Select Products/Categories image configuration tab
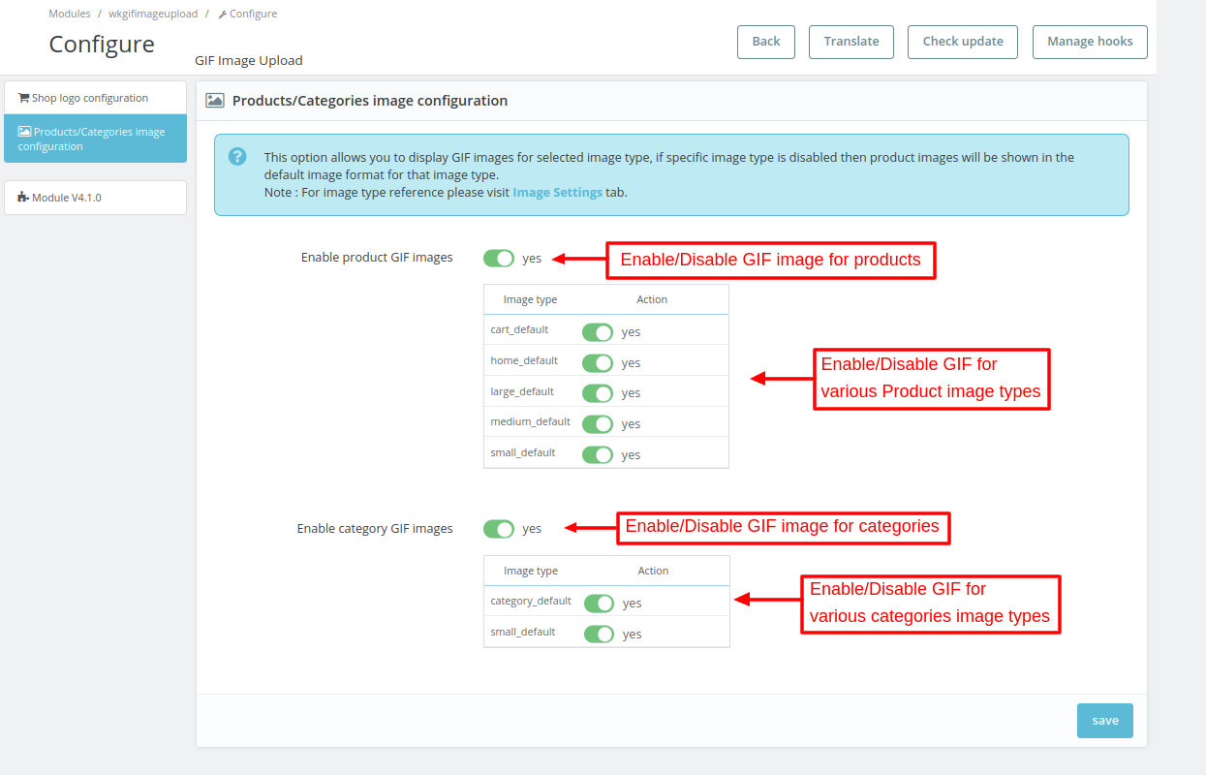The height and width of the screenshot is (775, 1206). 95,139
